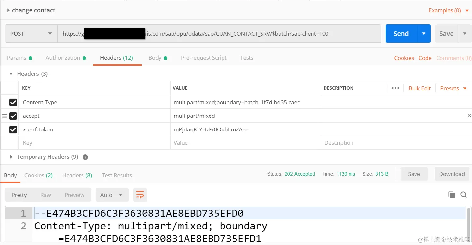This screenshot has height=245, width=472.
Task: Uncheck the Content-Type header checkbox
Action: point(13,102)
